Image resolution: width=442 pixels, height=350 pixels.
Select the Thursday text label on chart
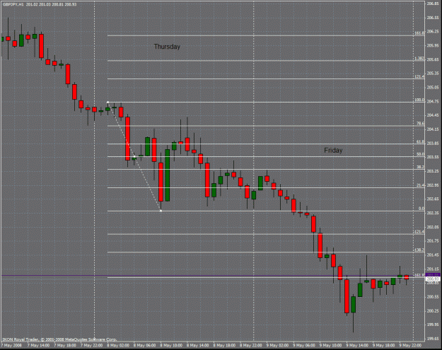(x=167, y=47)
